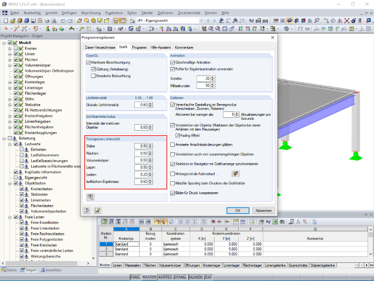Toggle Fading-Effekt checkbox

(178, 136)
